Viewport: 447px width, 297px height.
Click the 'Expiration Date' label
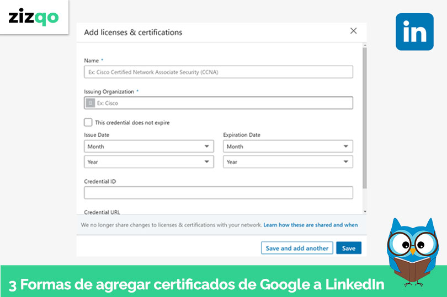[242, 134]
